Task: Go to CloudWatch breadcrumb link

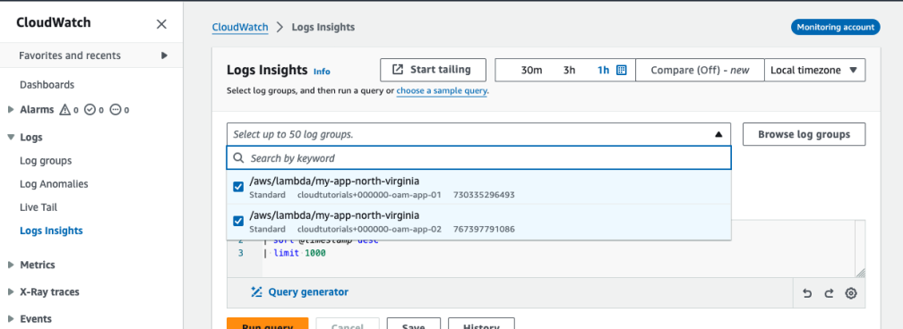Action: [x=240, y=27]
